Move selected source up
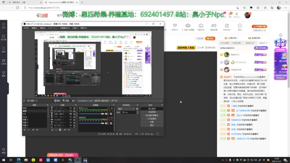The width and height of the screenshot is (290, 163). pyautogui.click(x=65, y=130)
